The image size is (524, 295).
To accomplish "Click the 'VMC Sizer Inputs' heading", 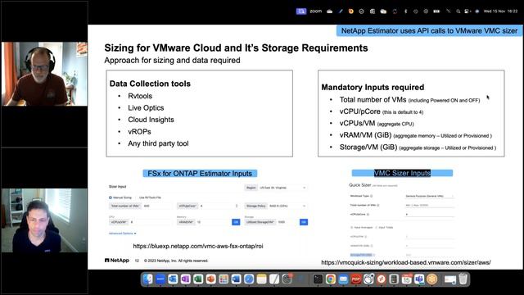I will (x=402, y=173).
